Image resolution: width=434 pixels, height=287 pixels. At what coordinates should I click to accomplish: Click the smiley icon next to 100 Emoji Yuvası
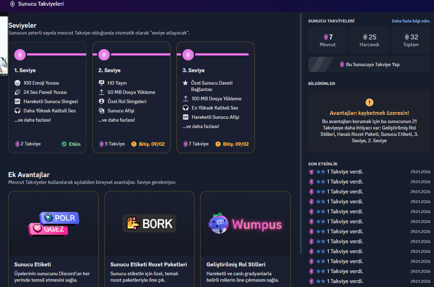(17, 83)
